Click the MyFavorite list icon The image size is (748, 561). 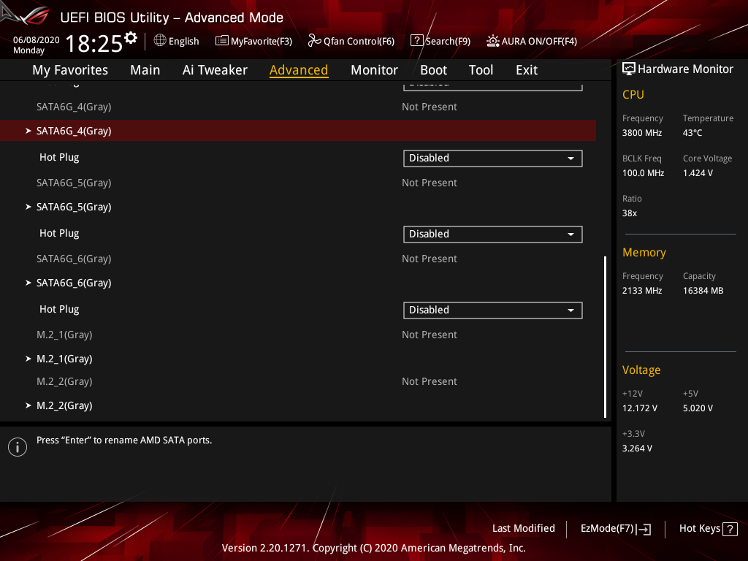pos(222,41)
